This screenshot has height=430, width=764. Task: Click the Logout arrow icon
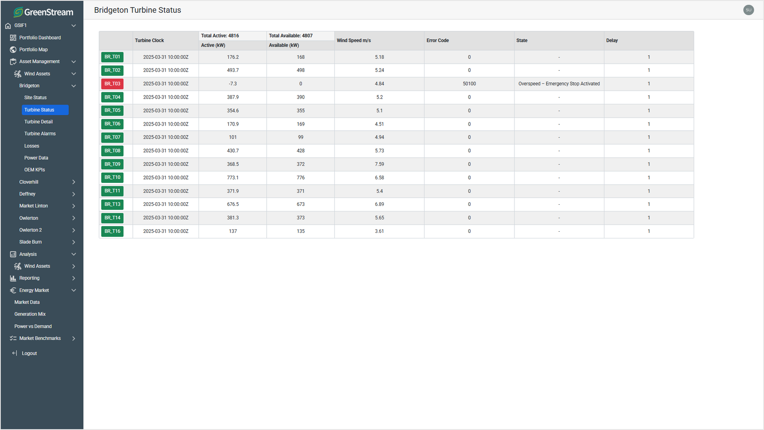click(x=15, y=353)
